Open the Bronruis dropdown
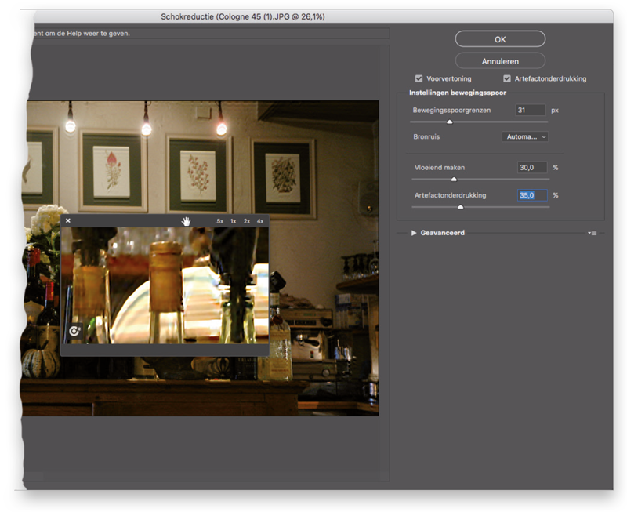This screenshot has height=512, width=627. 524,136
